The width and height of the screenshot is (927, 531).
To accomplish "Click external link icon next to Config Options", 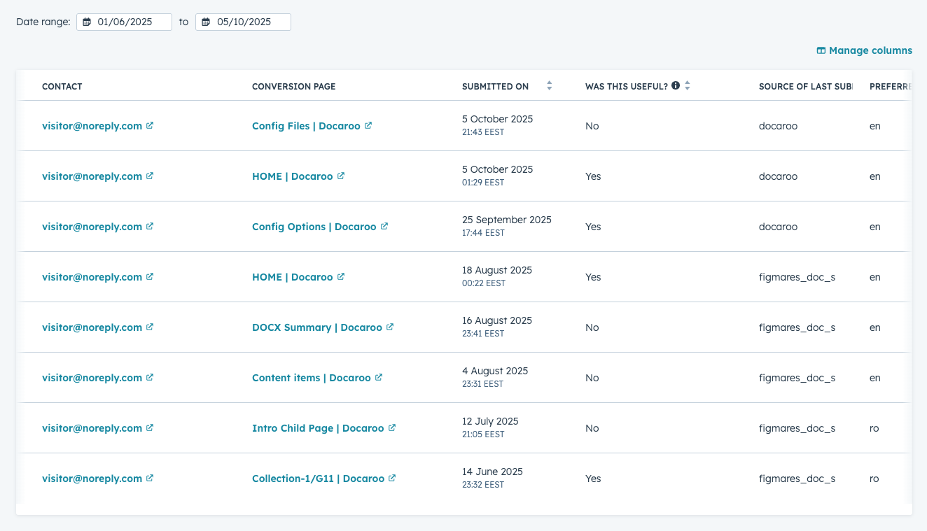I will (384, 227).
